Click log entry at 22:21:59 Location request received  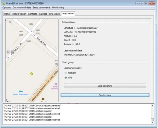[32, 108]
